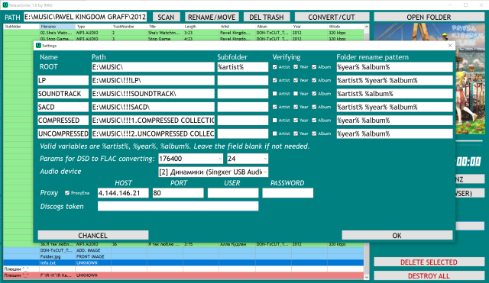Viewport: 489px width, 283px height.
Task: Sort by the TrackNumber column header
Action: point(129,27)
